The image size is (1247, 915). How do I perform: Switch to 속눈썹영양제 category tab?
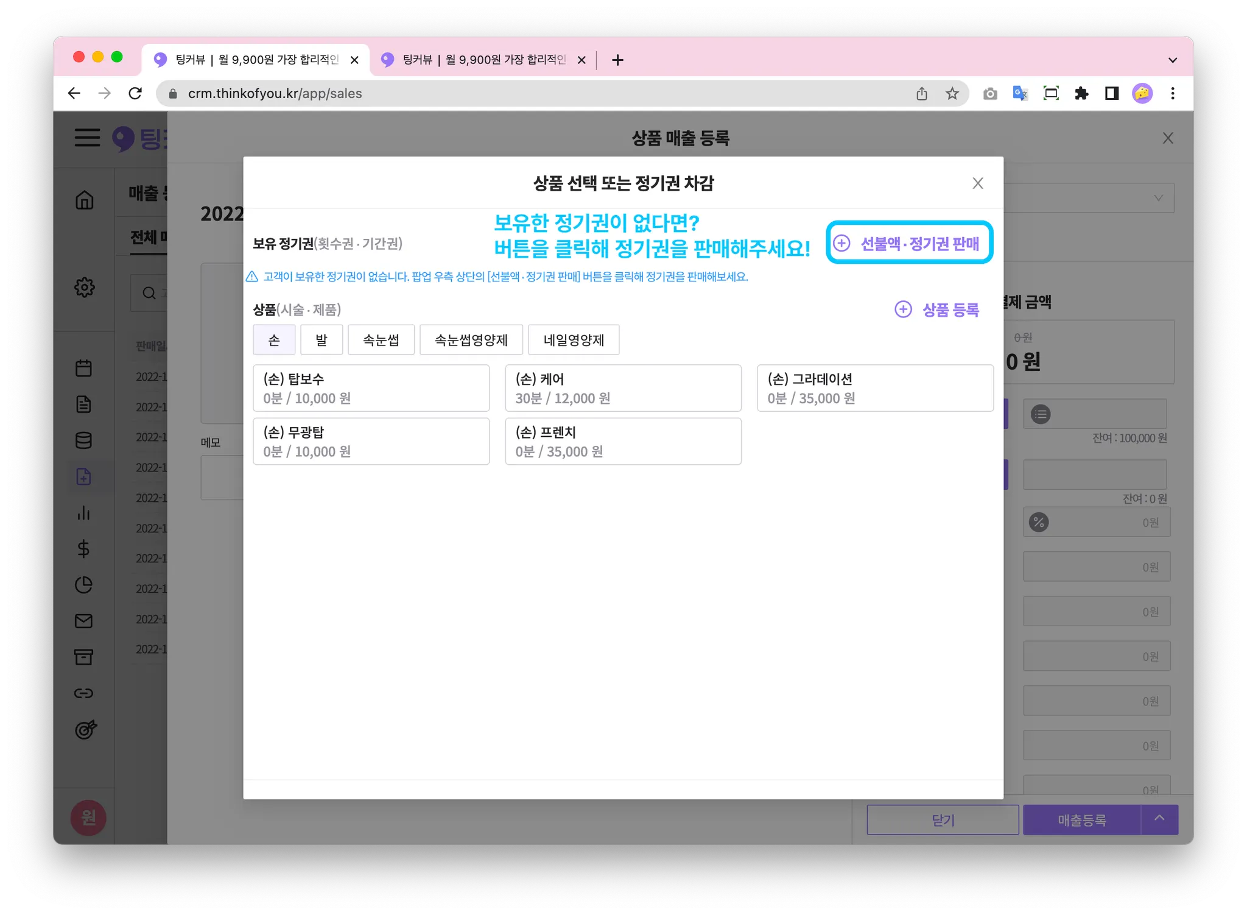(471, 340)
